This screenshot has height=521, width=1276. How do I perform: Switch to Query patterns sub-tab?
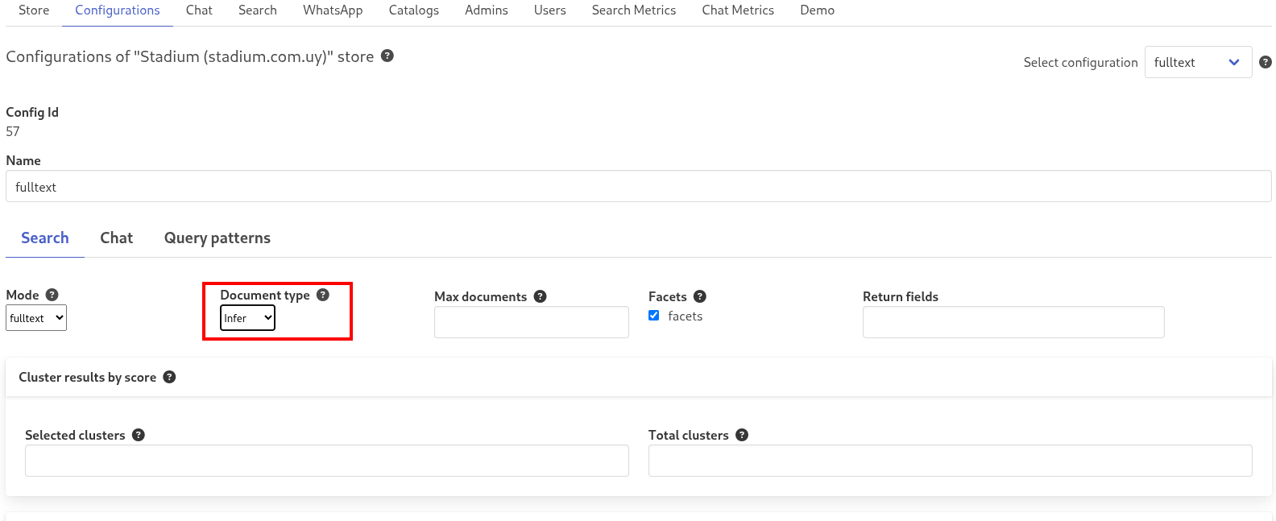[217, 238]
